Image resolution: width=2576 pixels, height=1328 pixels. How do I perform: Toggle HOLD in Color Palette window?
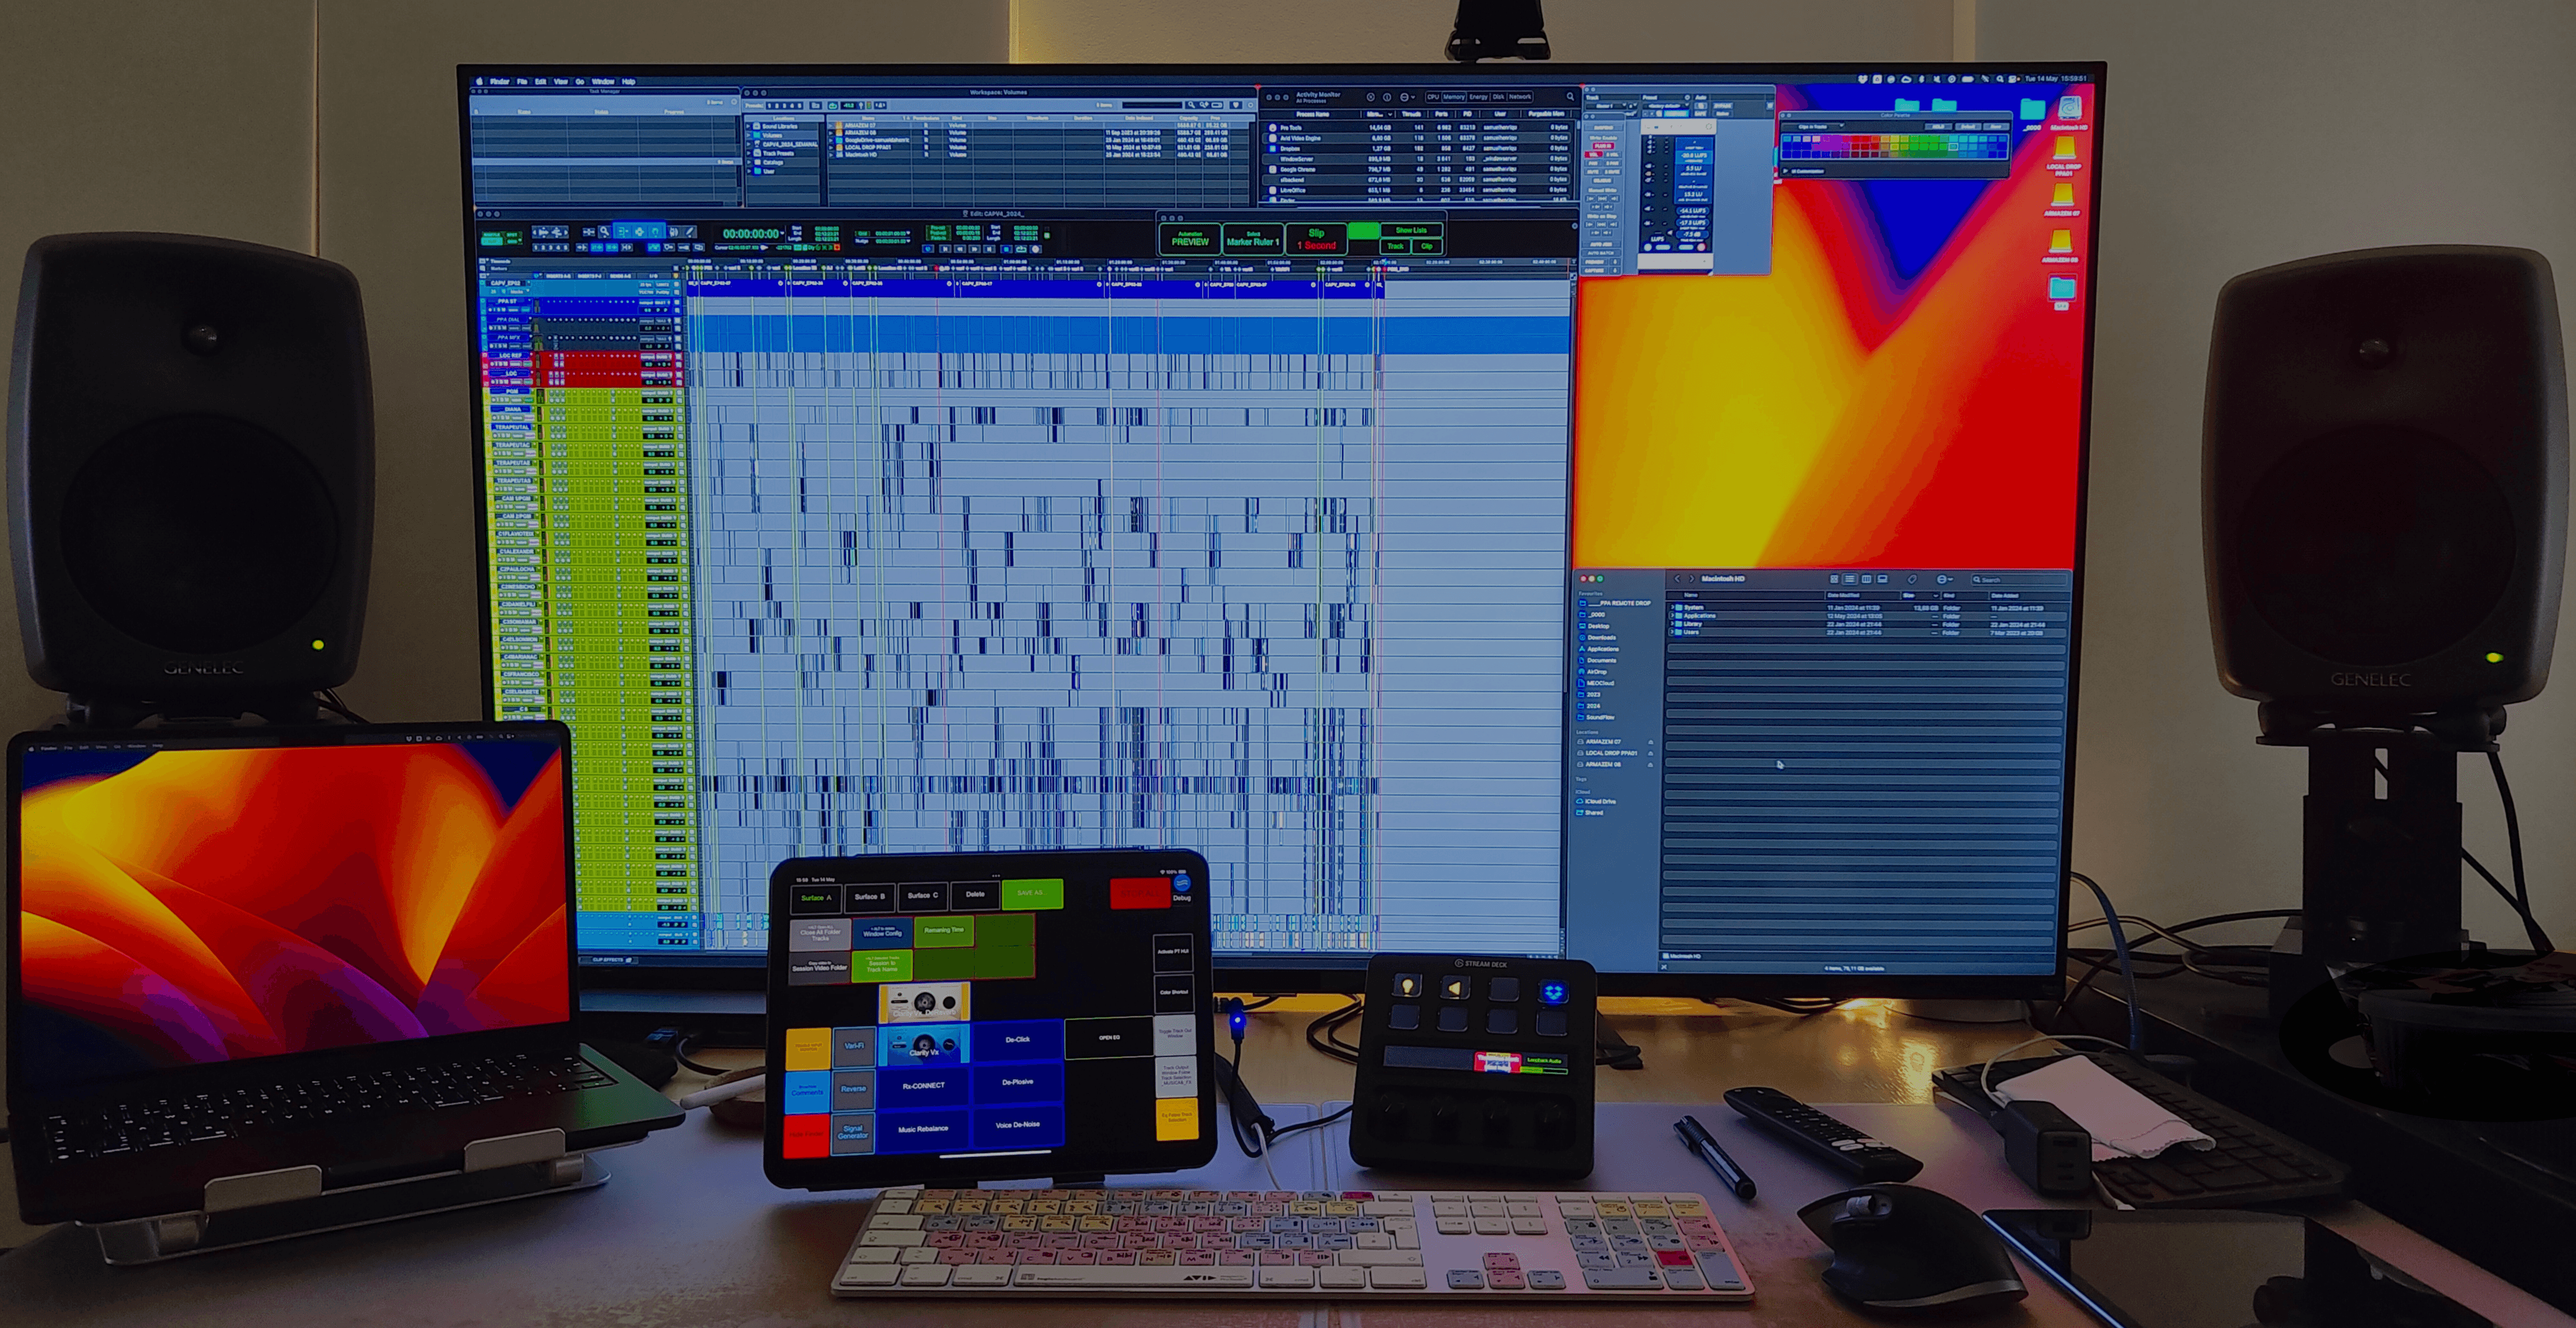click(x=1938, y=127)
